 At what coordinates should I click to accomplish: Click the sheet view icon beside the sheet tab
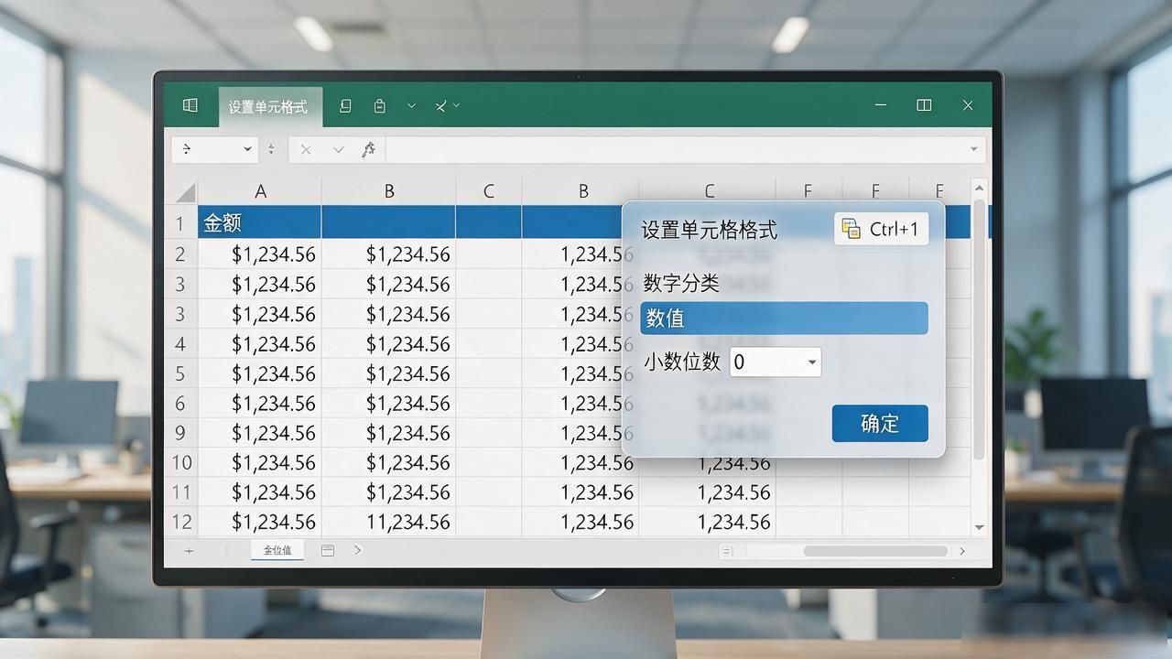coord(328,550)
